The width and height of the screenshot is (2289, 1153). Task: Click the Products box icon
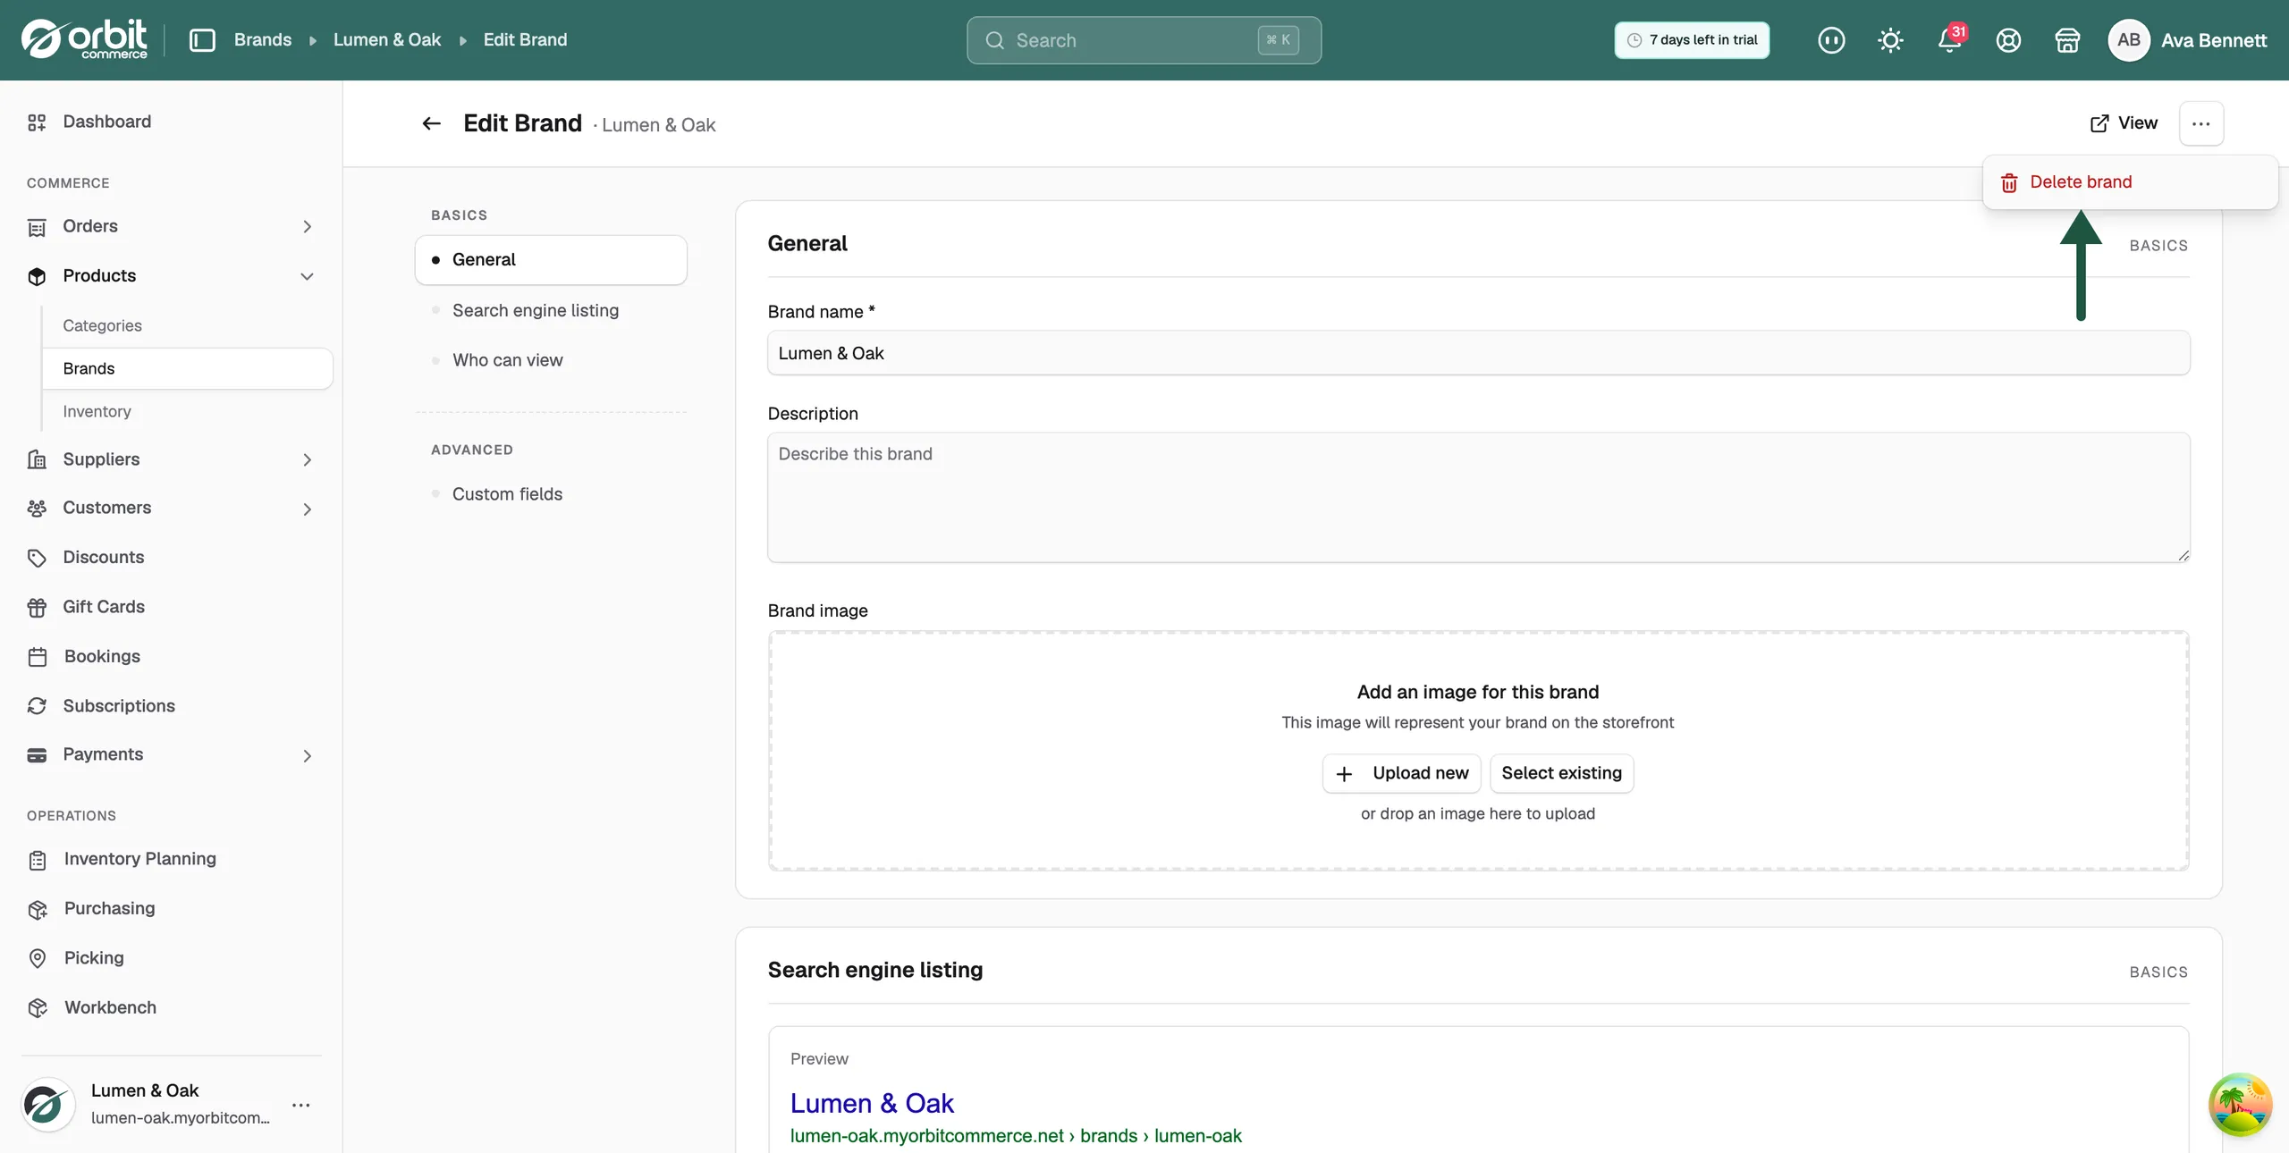[x=37, y=276]
